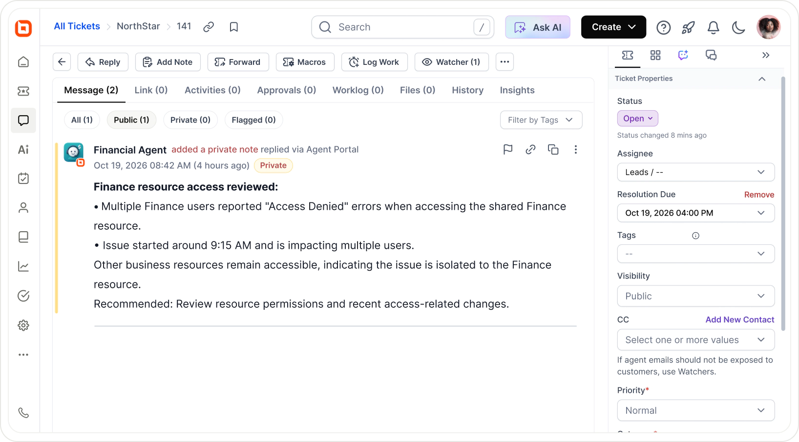Open the Priority Normal dropdown
Image resolution: width=799 pixels, height=442 pixels.
(696, 410)
